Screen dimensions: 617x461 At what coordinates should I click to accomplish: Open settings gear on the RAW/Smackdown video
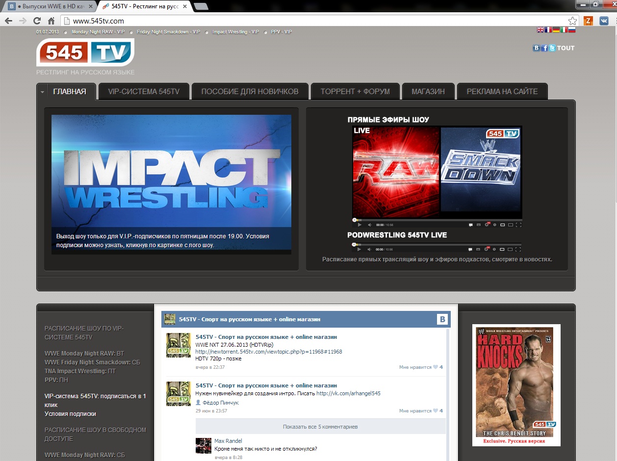click(487, 225)
